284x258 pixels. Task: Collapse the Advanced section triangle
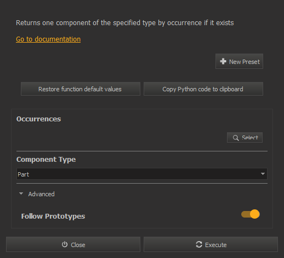pyautogui.click(x=21, y=193)
